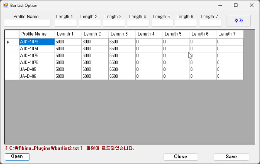Close the window with the X button
The width and height of the screenshot is (260, 164).
coord(251,5)
